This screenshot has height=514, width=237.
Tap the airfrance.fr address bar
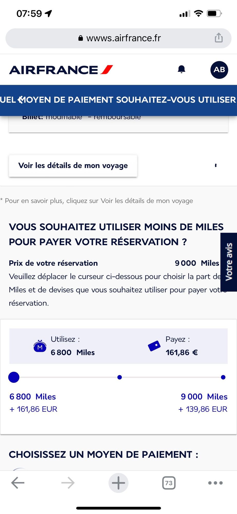(118, 38)
